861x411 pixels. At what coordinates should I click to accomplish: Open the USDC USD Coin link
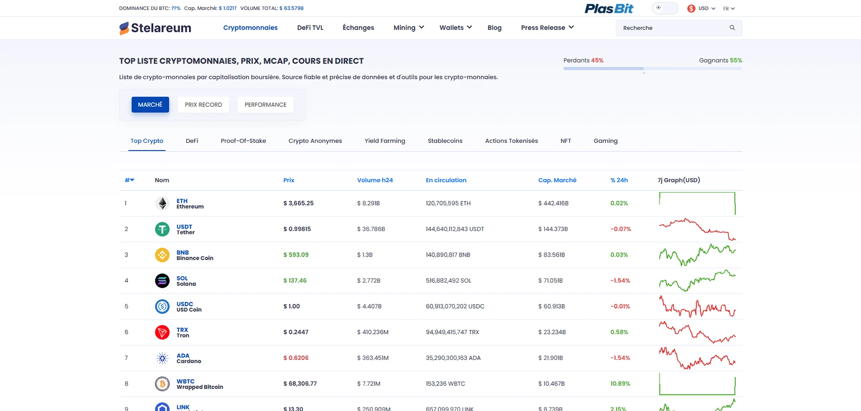[189, 307]
